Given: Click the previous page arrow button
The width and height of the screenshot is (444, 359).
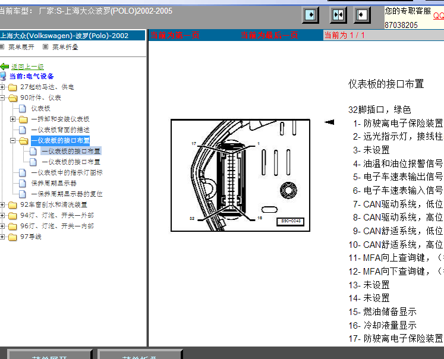Looking at the screenshot, I should click(x=362, y=15).
